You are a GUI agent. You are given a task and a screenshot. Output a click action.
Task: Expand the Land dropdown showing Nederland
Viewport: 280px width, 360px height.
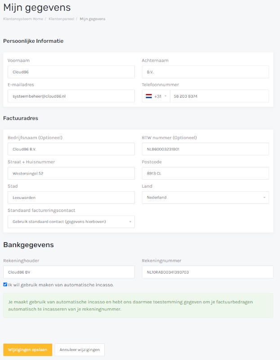pos(205,198)
